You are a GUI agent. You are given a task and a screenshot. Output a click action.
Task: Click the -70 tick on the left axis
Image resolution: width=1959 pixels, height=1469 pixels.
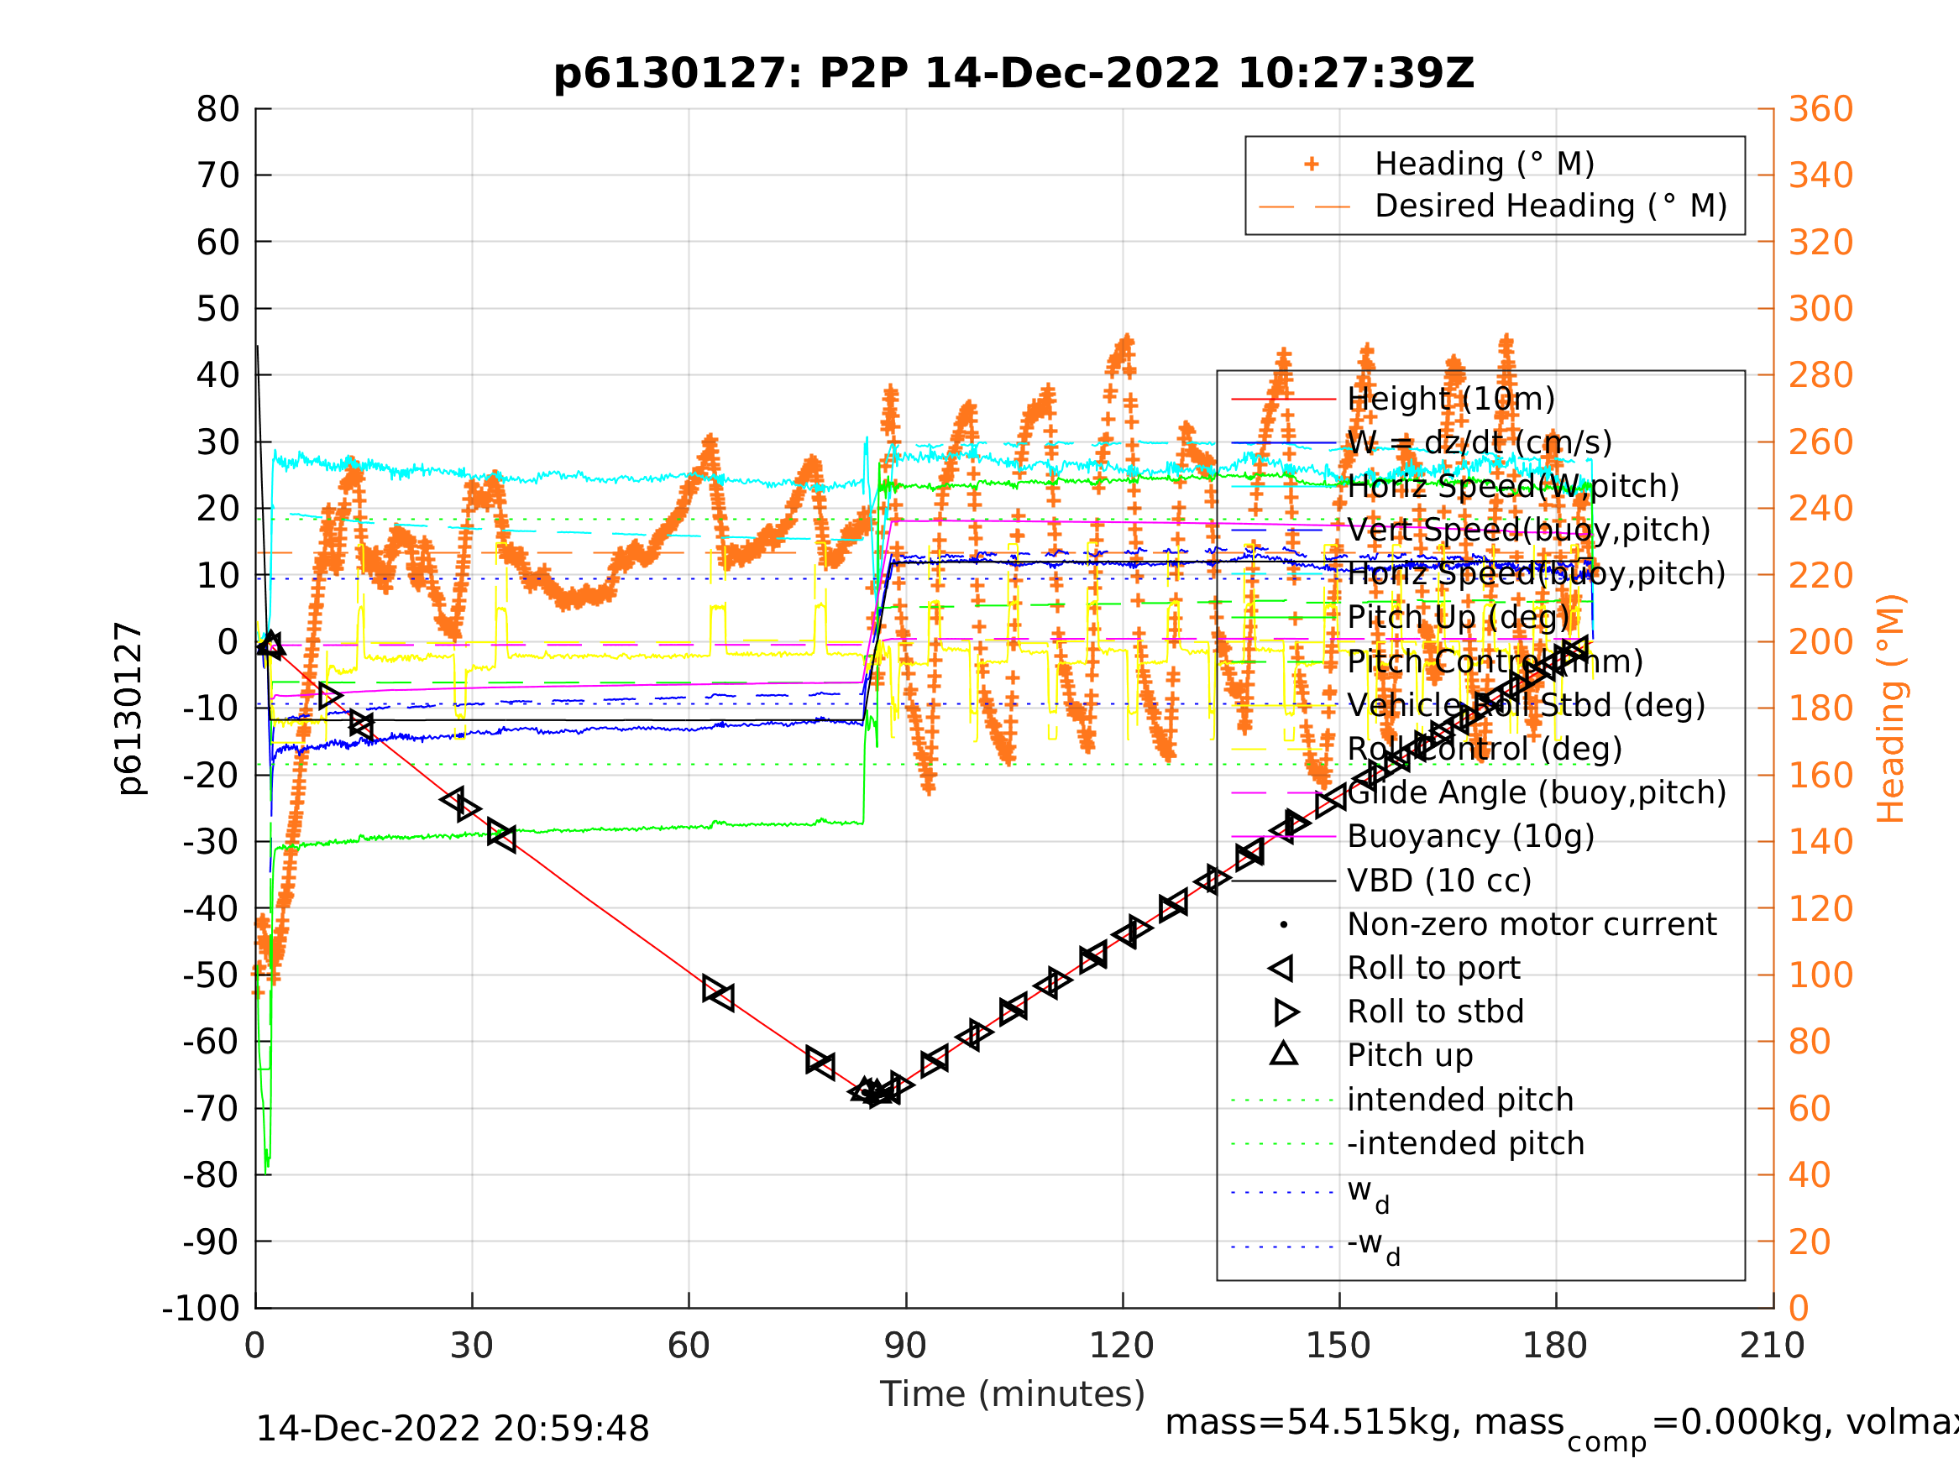point(211,1109)
